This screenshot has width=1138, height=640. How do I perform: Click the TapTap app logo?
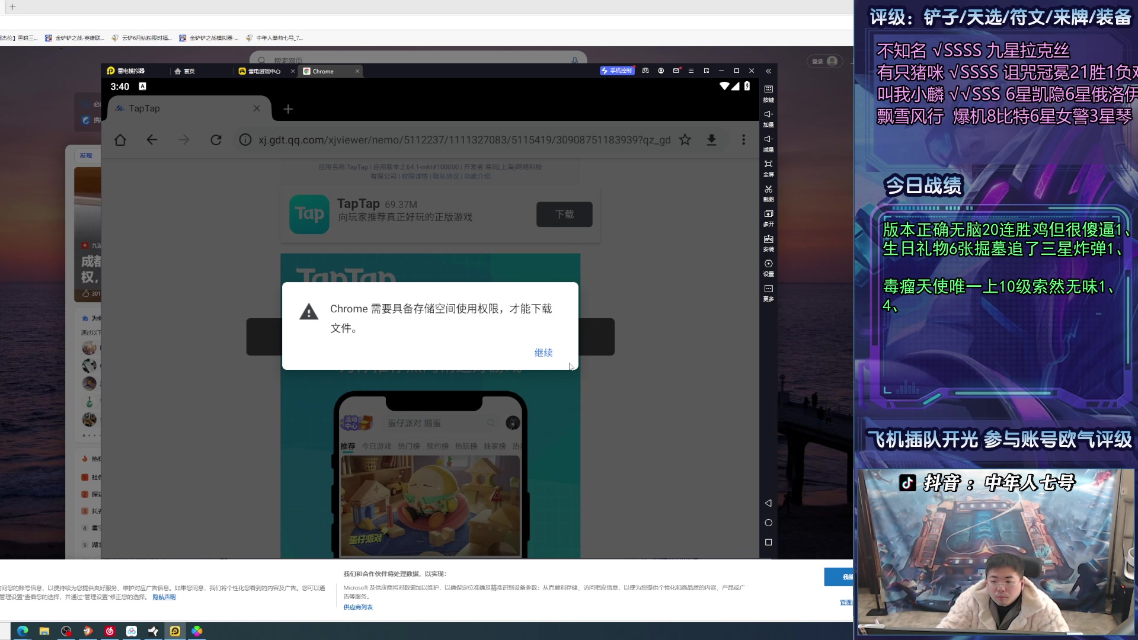(309, 214)
